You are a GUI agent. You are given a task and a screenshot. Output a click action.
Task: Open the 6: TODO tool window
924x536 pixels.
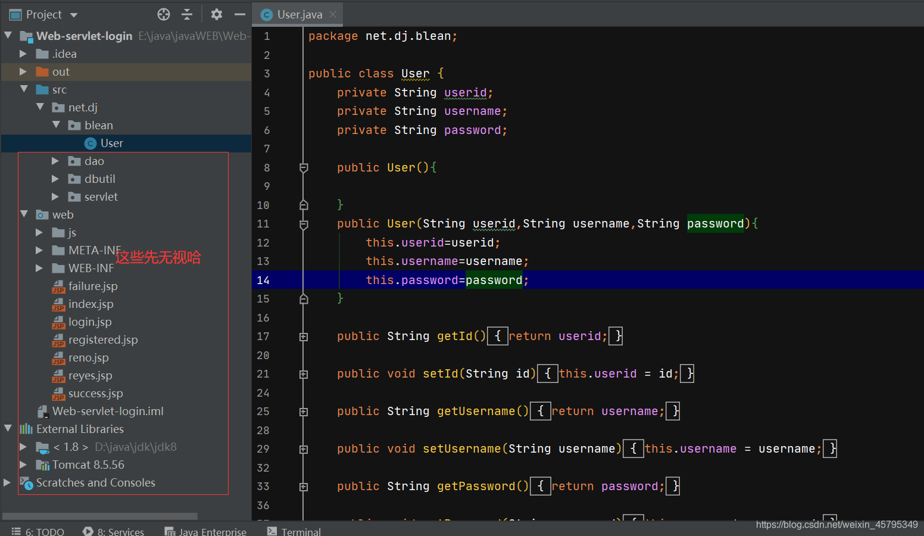coord(38,531)
